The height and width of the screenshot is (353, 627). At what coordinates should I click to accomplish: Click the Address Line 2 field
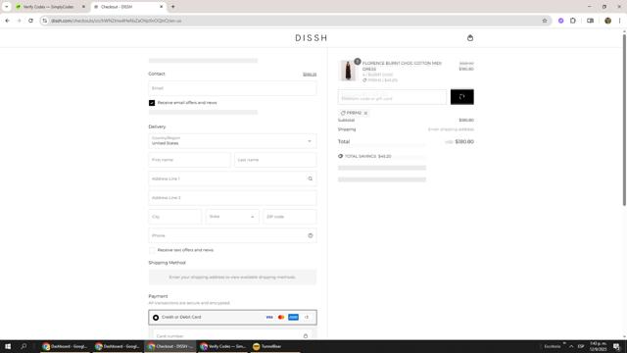(232, 198)
